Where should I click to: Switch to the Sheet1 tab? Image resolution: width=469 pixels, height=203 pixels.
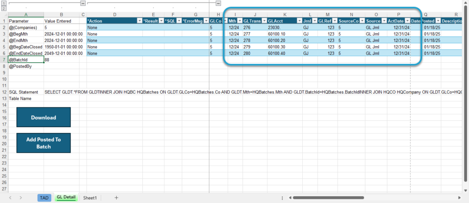click(x=90, y=198)
